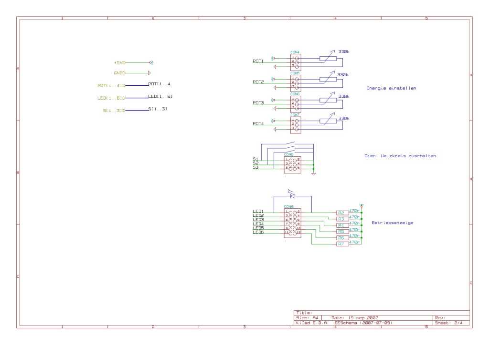Click the GNDD hierarchical label
489x345 pixels.
[x=120, y=73]
